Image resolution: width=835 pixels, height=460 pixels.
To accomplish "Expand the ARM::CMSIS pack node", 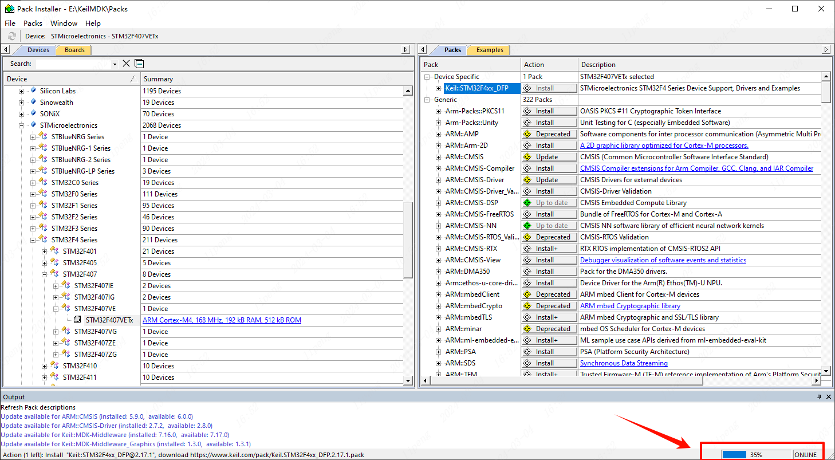I will coord(439,157).
